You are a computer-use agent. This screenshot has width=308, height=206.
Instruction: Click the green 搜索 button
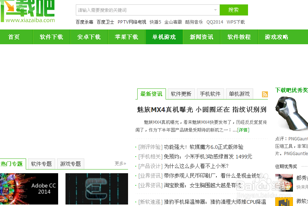click(234, 10)
